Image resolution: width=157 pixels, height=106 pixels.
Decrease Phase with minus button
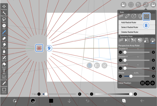pos(121,76)
